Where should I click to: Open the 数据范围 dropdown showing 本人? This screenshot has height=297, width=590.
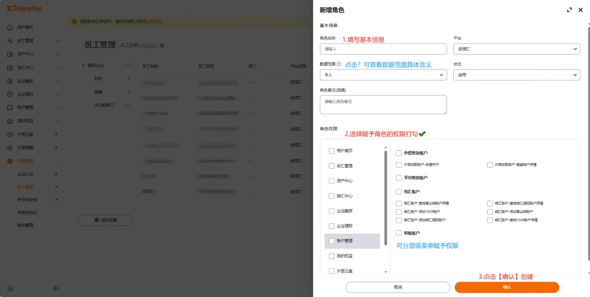pos(383,75)
